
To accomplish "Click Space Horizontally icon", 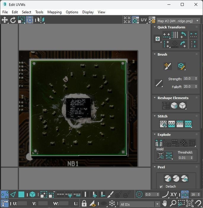I will pyautogui.click(x=194, y=35).
